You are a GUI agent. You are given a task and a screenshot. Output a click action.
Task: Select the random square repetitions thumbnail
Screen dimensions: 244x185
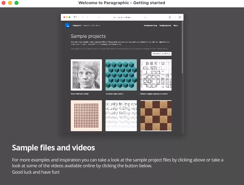tap(156, 75)
